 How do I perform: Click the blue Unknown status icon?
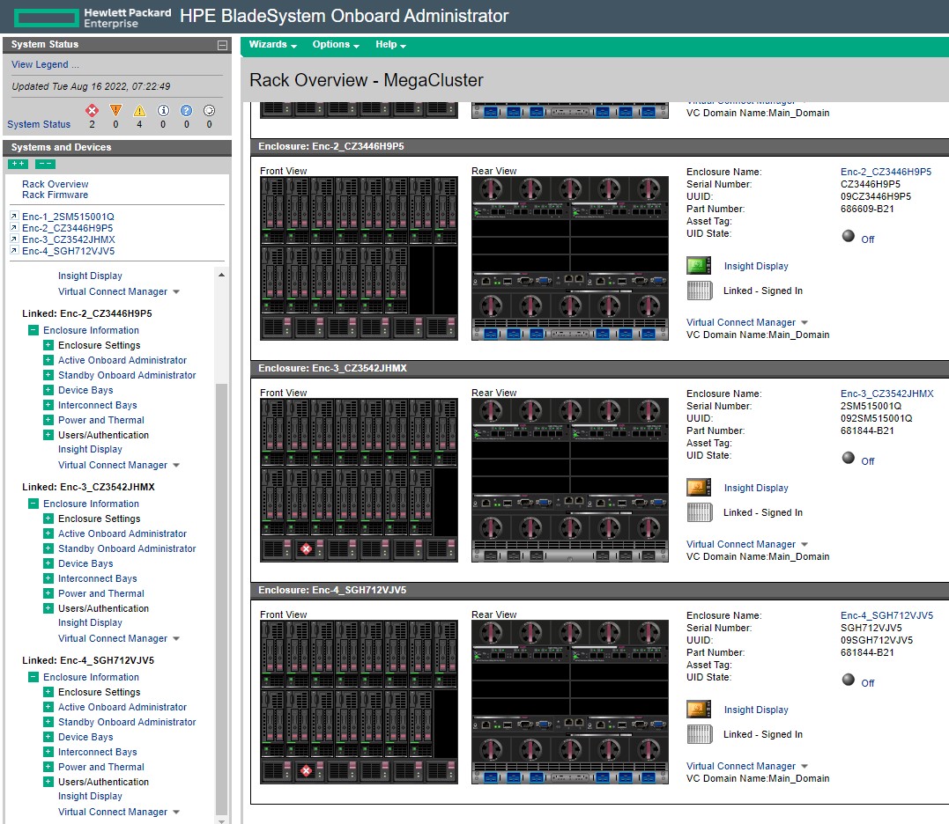(187, 110)
